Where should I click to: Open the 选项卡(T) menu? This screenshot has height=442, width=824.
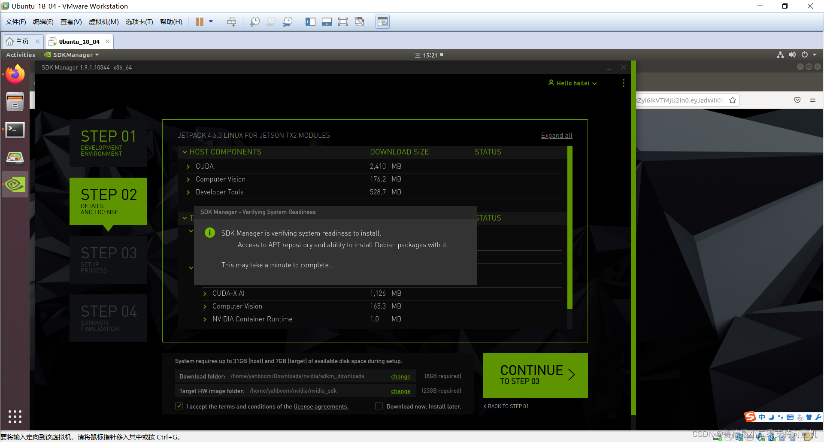pyautogui.click(x=139, y=22)
